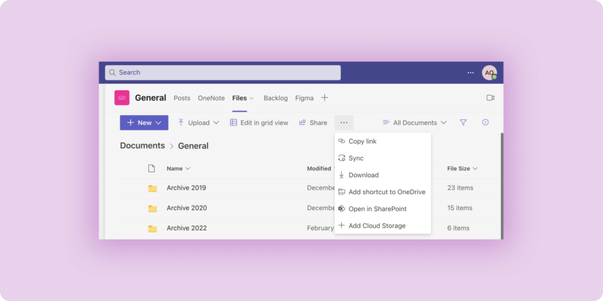Sort by the Name column header
The height and width of the screenshot is (301, 603).
click(x=175, y=168)
